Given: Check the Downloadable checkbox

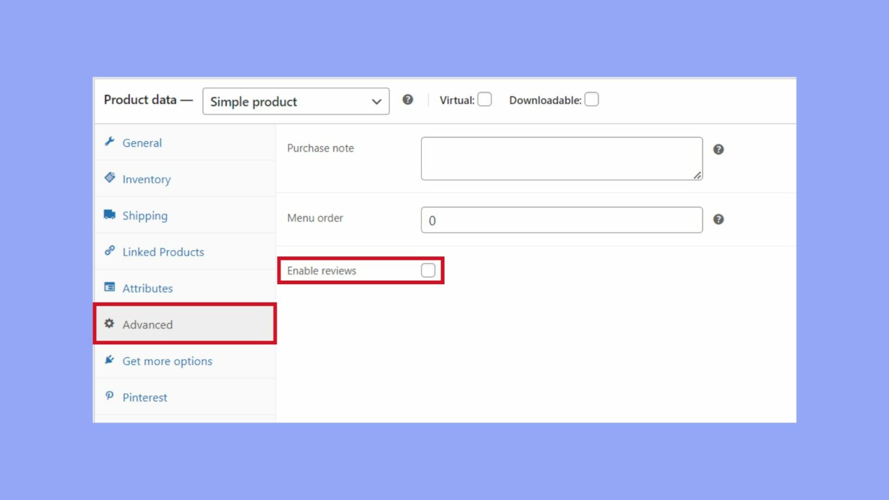Looking at the screenshot, I should pyautogui.click(x=592, y=100).
